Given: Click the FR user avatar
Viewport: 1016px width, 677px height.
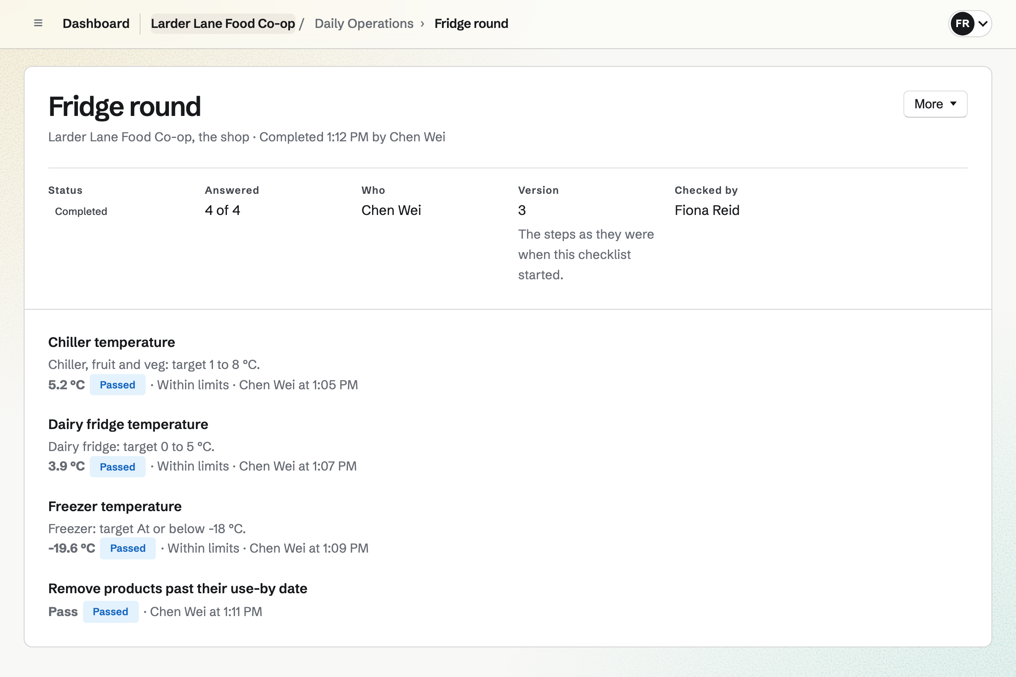Looking at the screenshot, I should click(962, 23).
